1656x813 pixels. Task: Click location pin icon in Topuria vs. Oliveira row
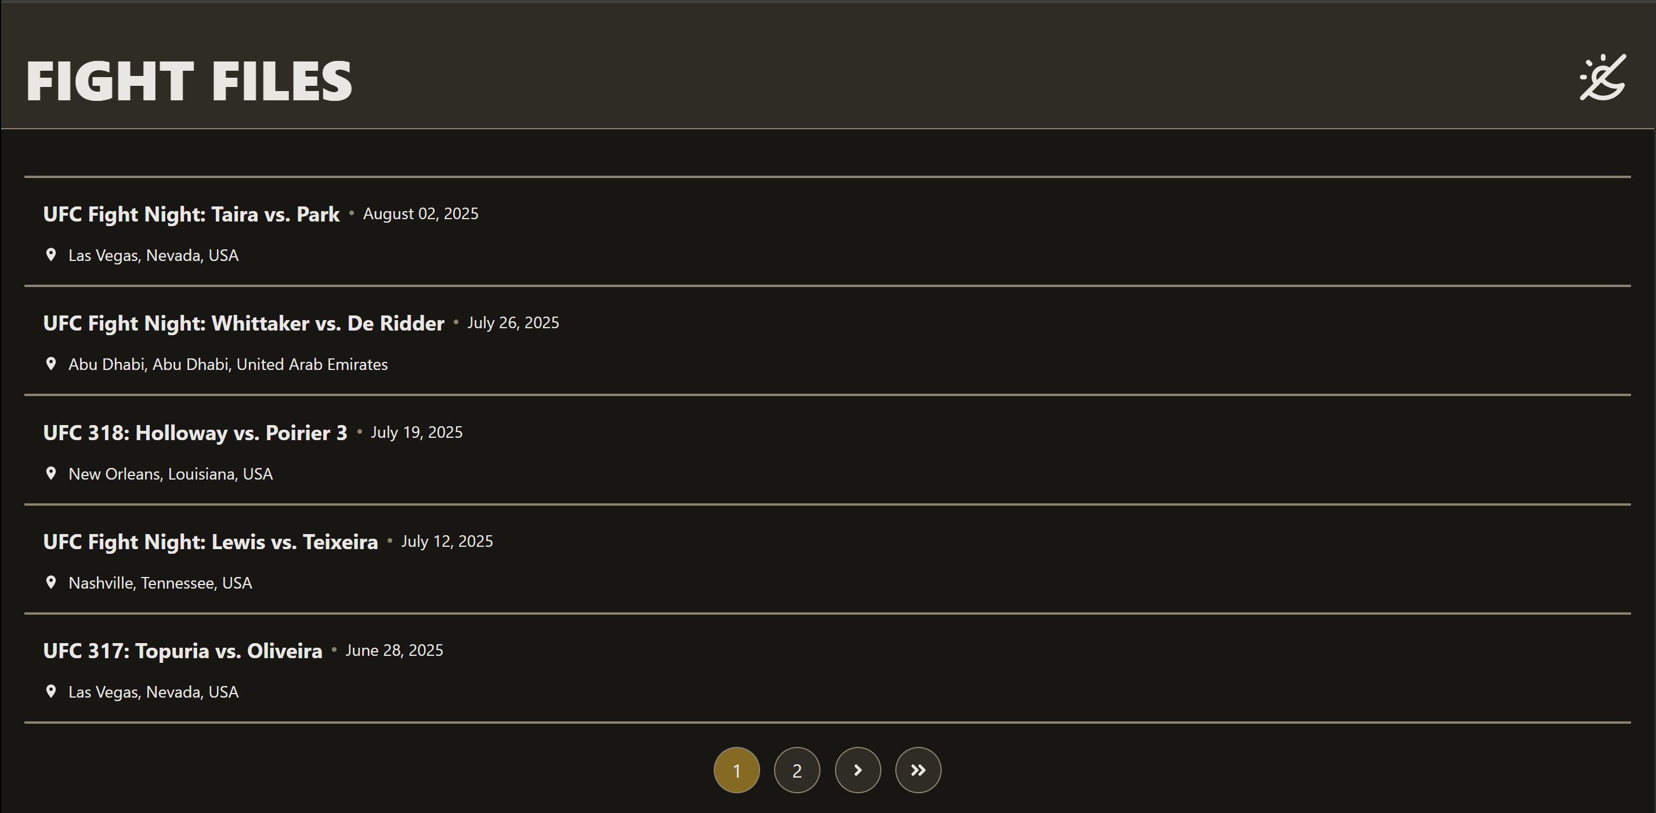51,692
